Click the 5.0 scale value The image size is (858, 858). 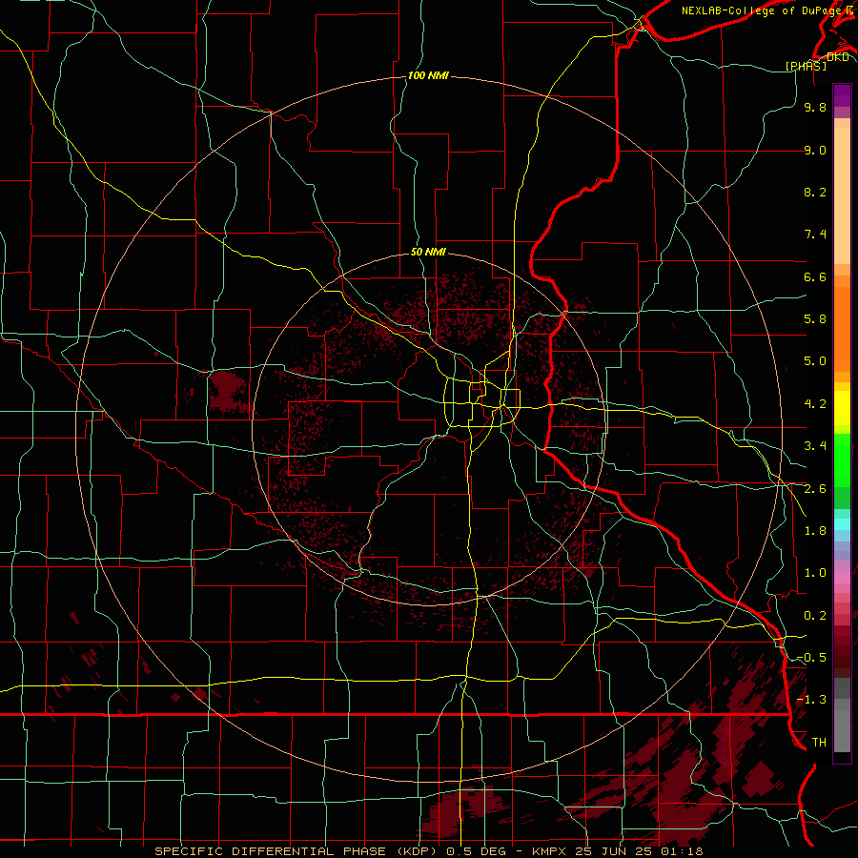pos(815,361)
